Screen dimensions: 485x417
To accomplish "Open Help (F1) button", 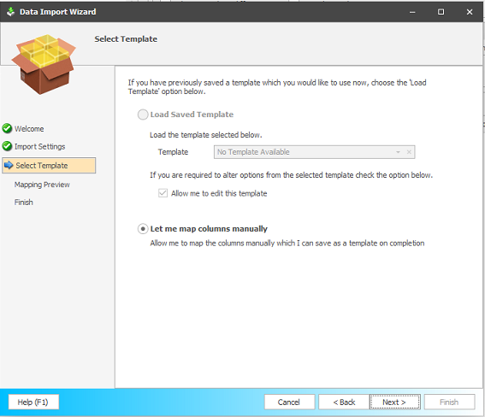I will [x=33, y=402].
